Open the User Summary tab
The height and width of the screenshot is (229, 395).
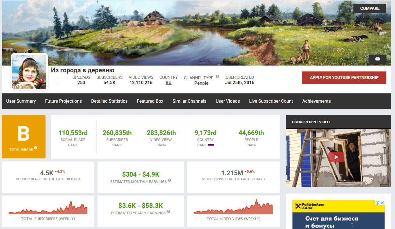click(21, 101)
